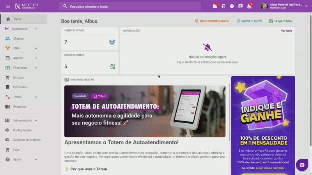This screenshot has height=175, width=312.
Task: Open the Relatórios menu item
Action: pyautogui.click(x=23, y=107)
